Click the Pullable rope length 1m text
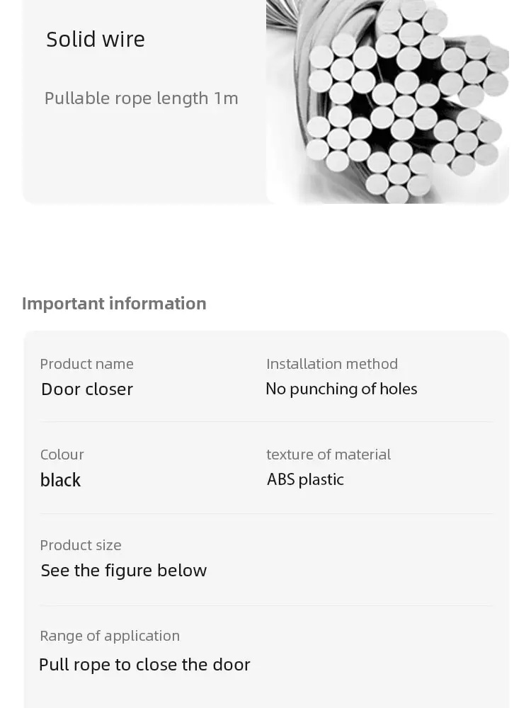The image size is (531, 708). tap(142, 98)
